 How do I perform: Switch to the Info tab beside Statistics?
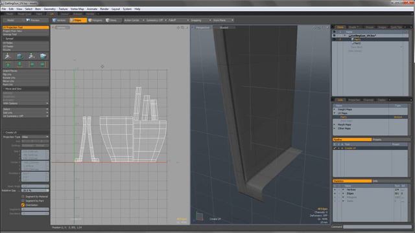tap(391, 181)
